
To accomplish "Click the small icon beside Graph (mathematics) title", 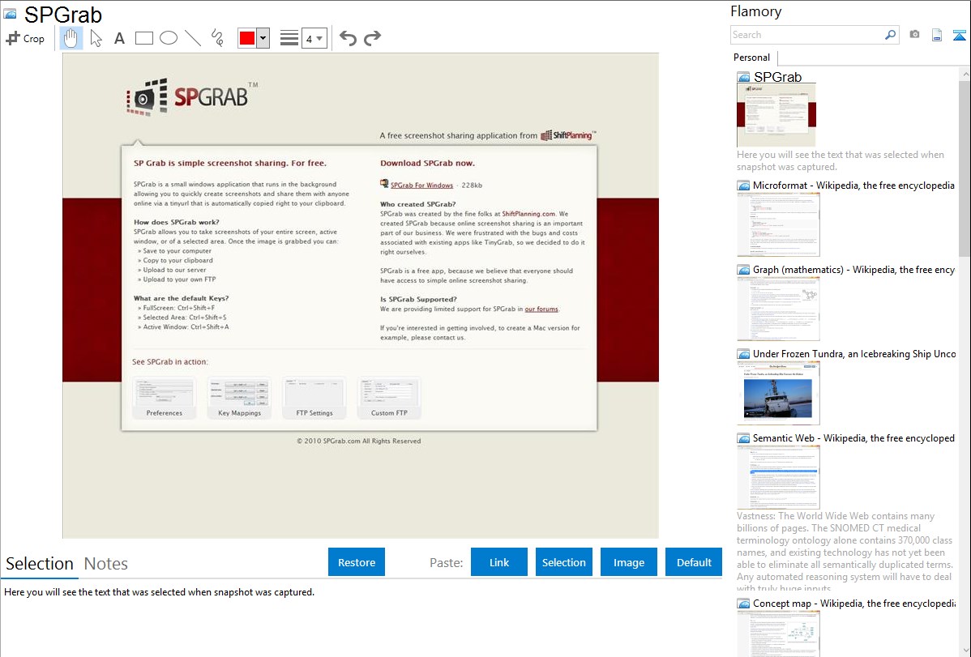I will pos(743,270).
